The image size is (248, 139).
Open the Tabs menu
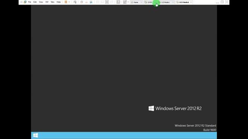53,2
